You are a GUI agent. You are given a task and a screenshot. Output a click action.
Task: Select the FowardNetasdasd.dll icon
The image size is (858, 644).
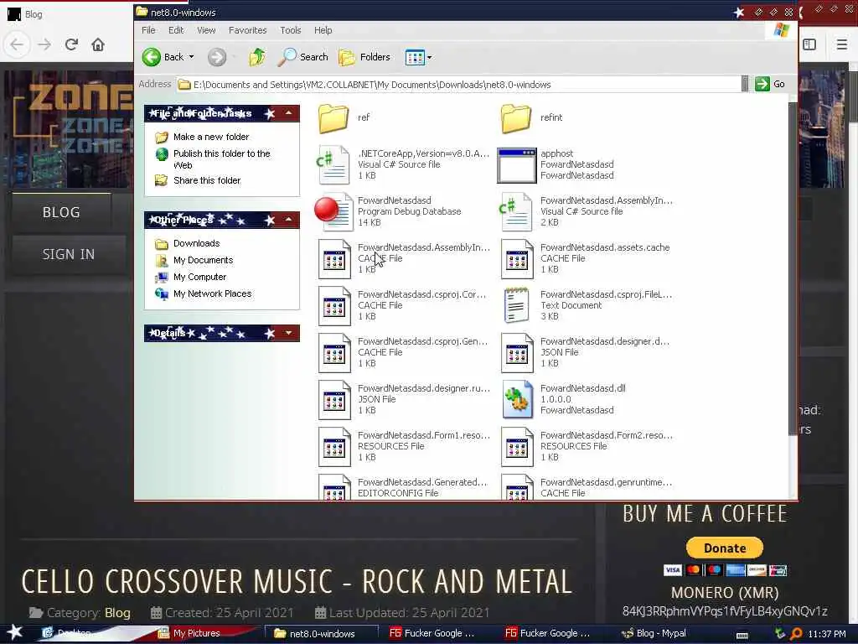point(517,400)
